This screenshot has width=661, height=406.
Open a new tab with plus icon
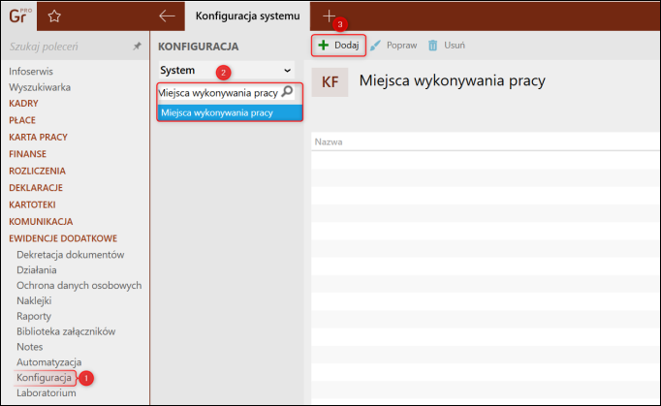[329, 16]
